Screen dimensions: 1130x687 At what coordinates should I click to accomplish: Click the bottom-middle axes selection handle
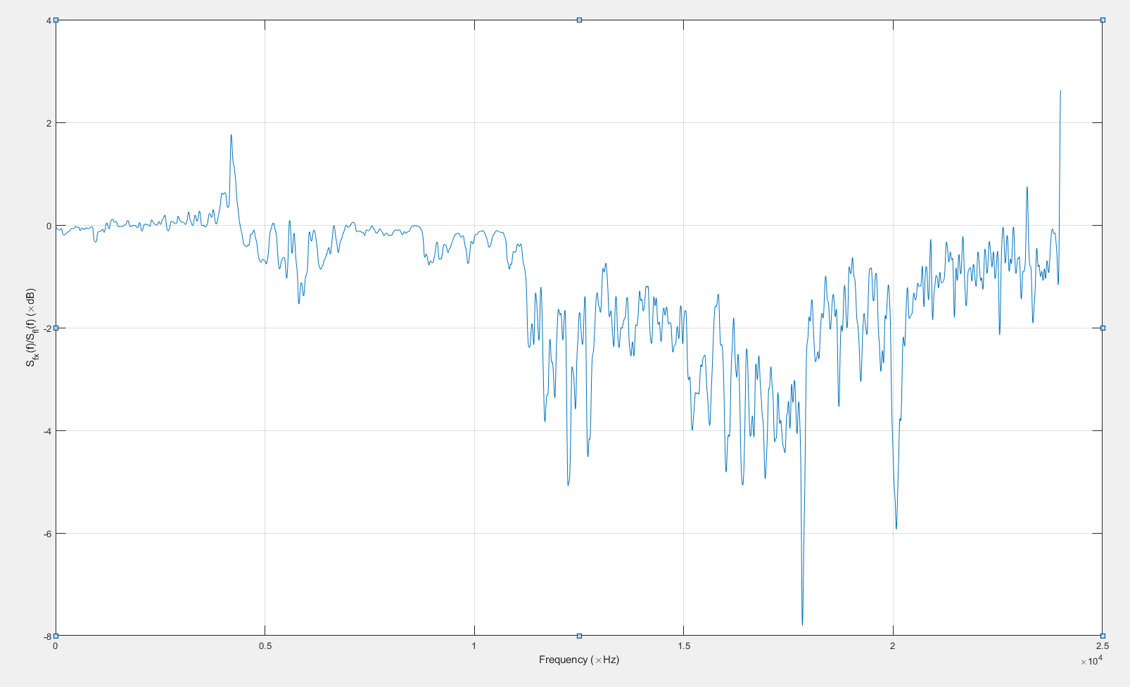click(579, 636)
